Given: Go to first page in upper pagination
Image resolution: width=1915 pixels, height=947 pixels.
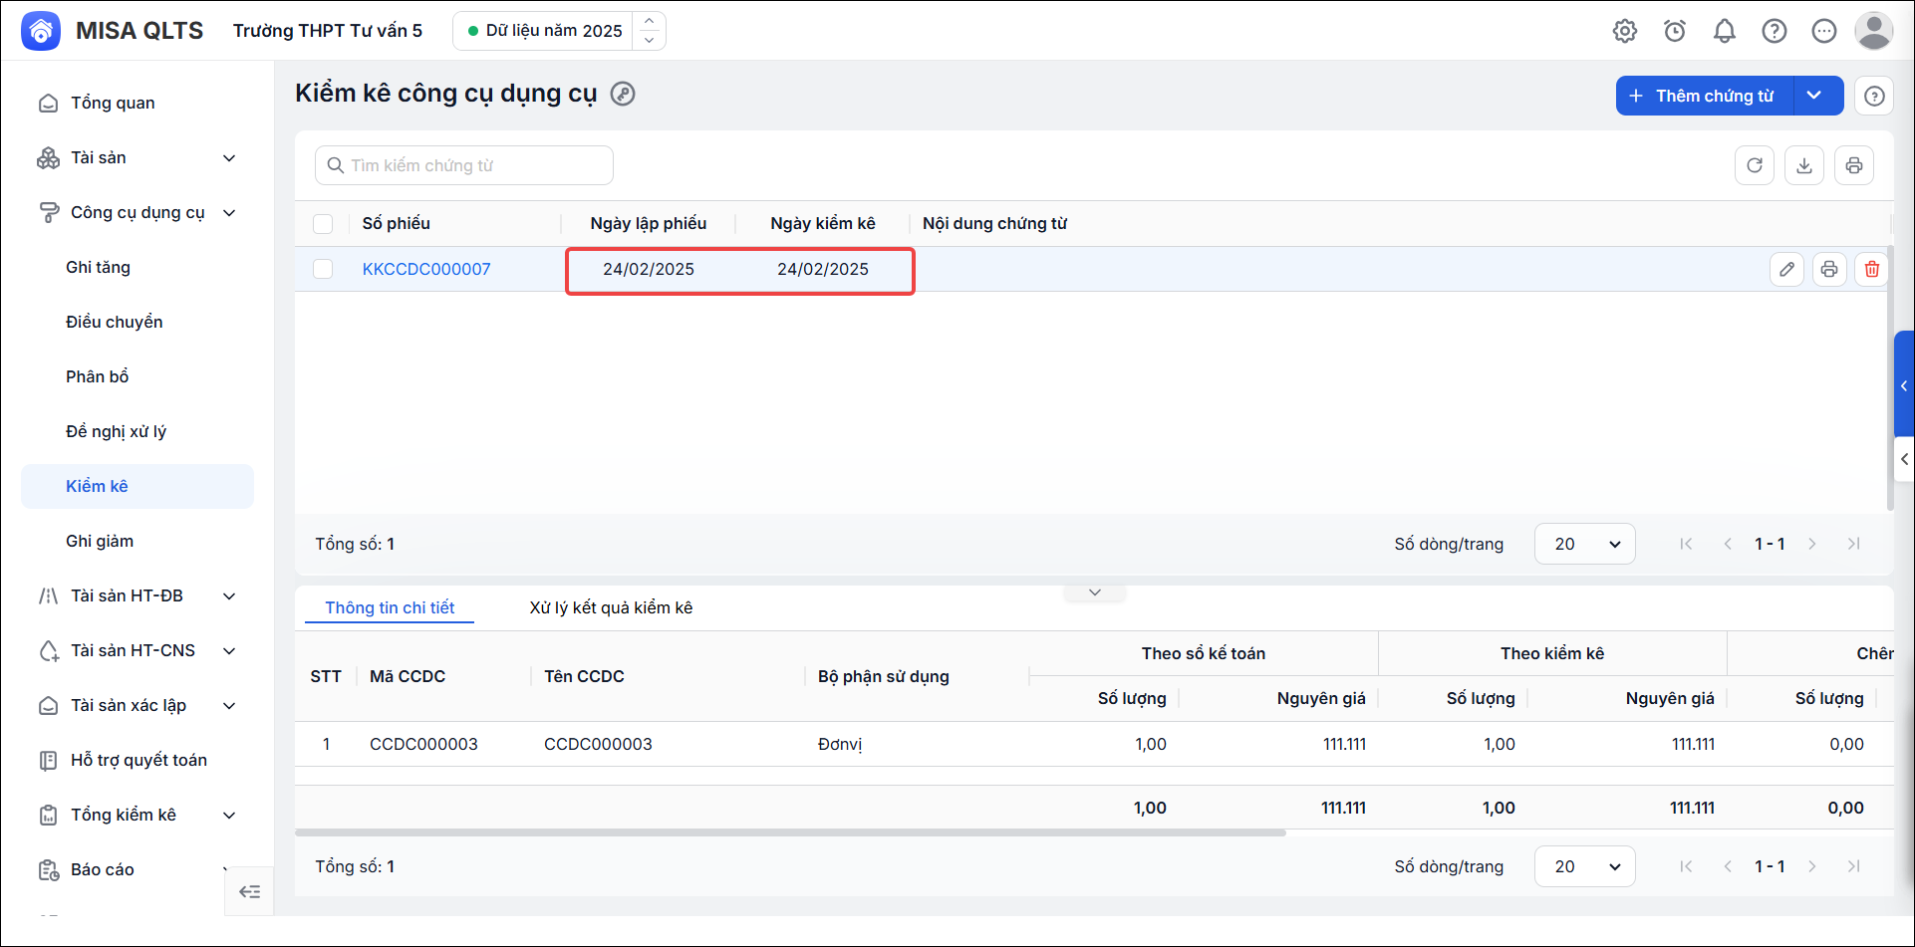Looking at the screenshot, I should [x=1686, y=544].
